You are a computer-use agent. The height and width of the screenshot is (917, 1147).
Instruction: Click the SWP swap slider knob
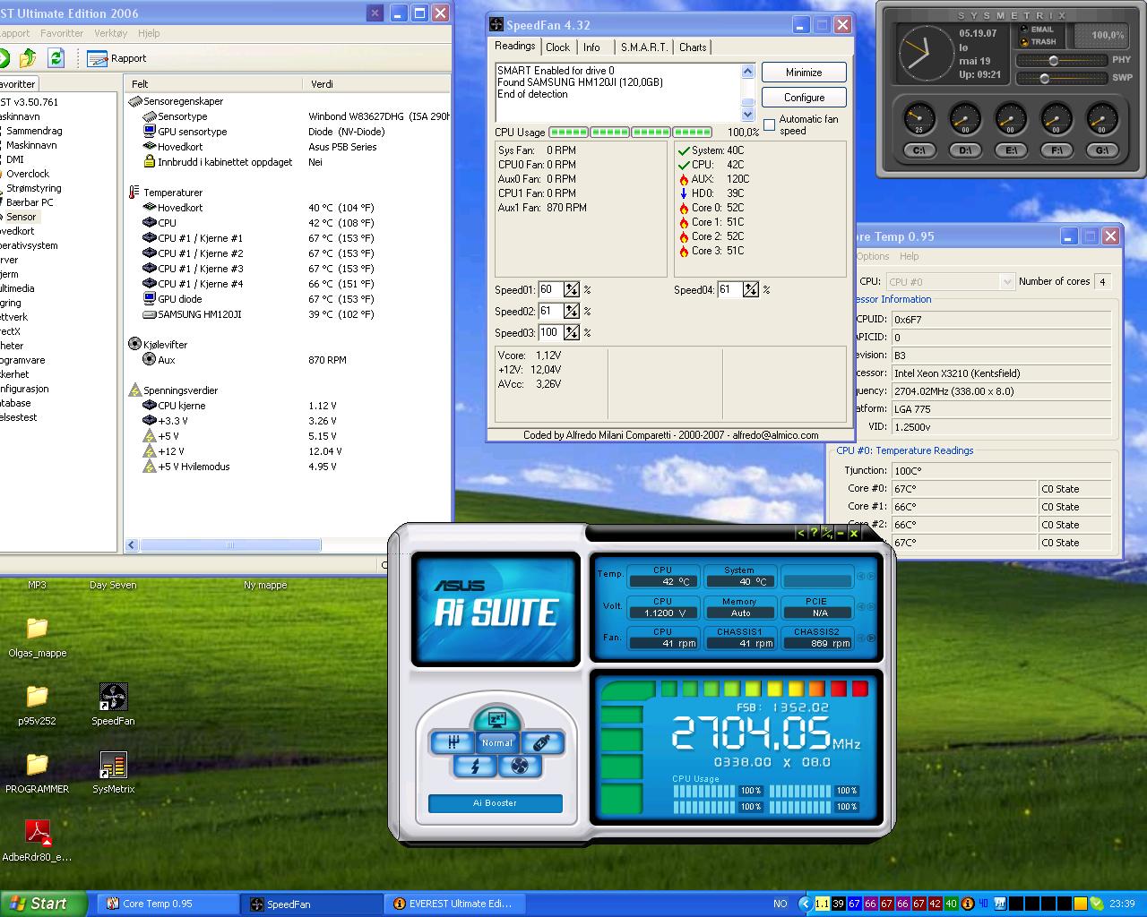(x=1044, y=79)
